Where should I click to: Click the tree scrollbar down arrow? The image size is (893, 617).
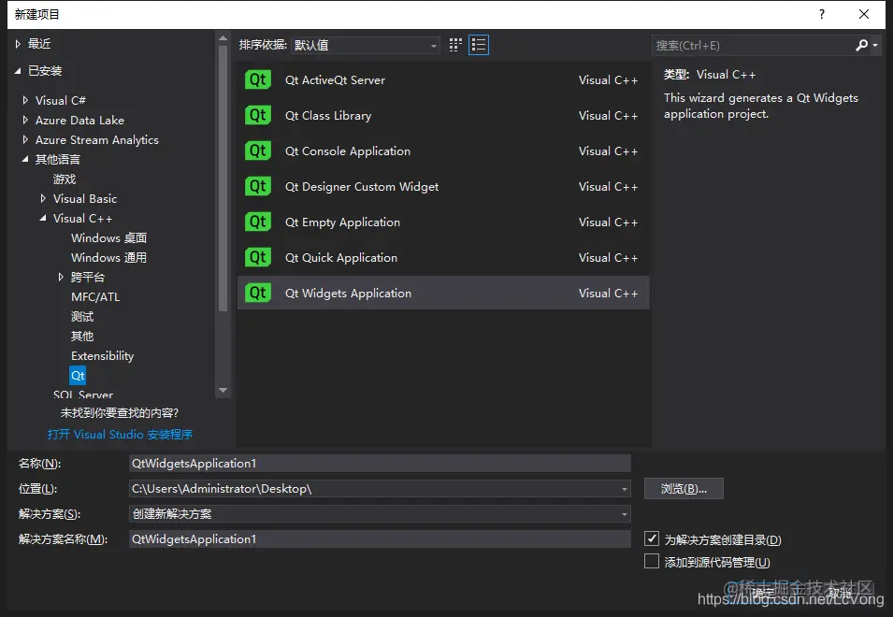coord(223,391)
